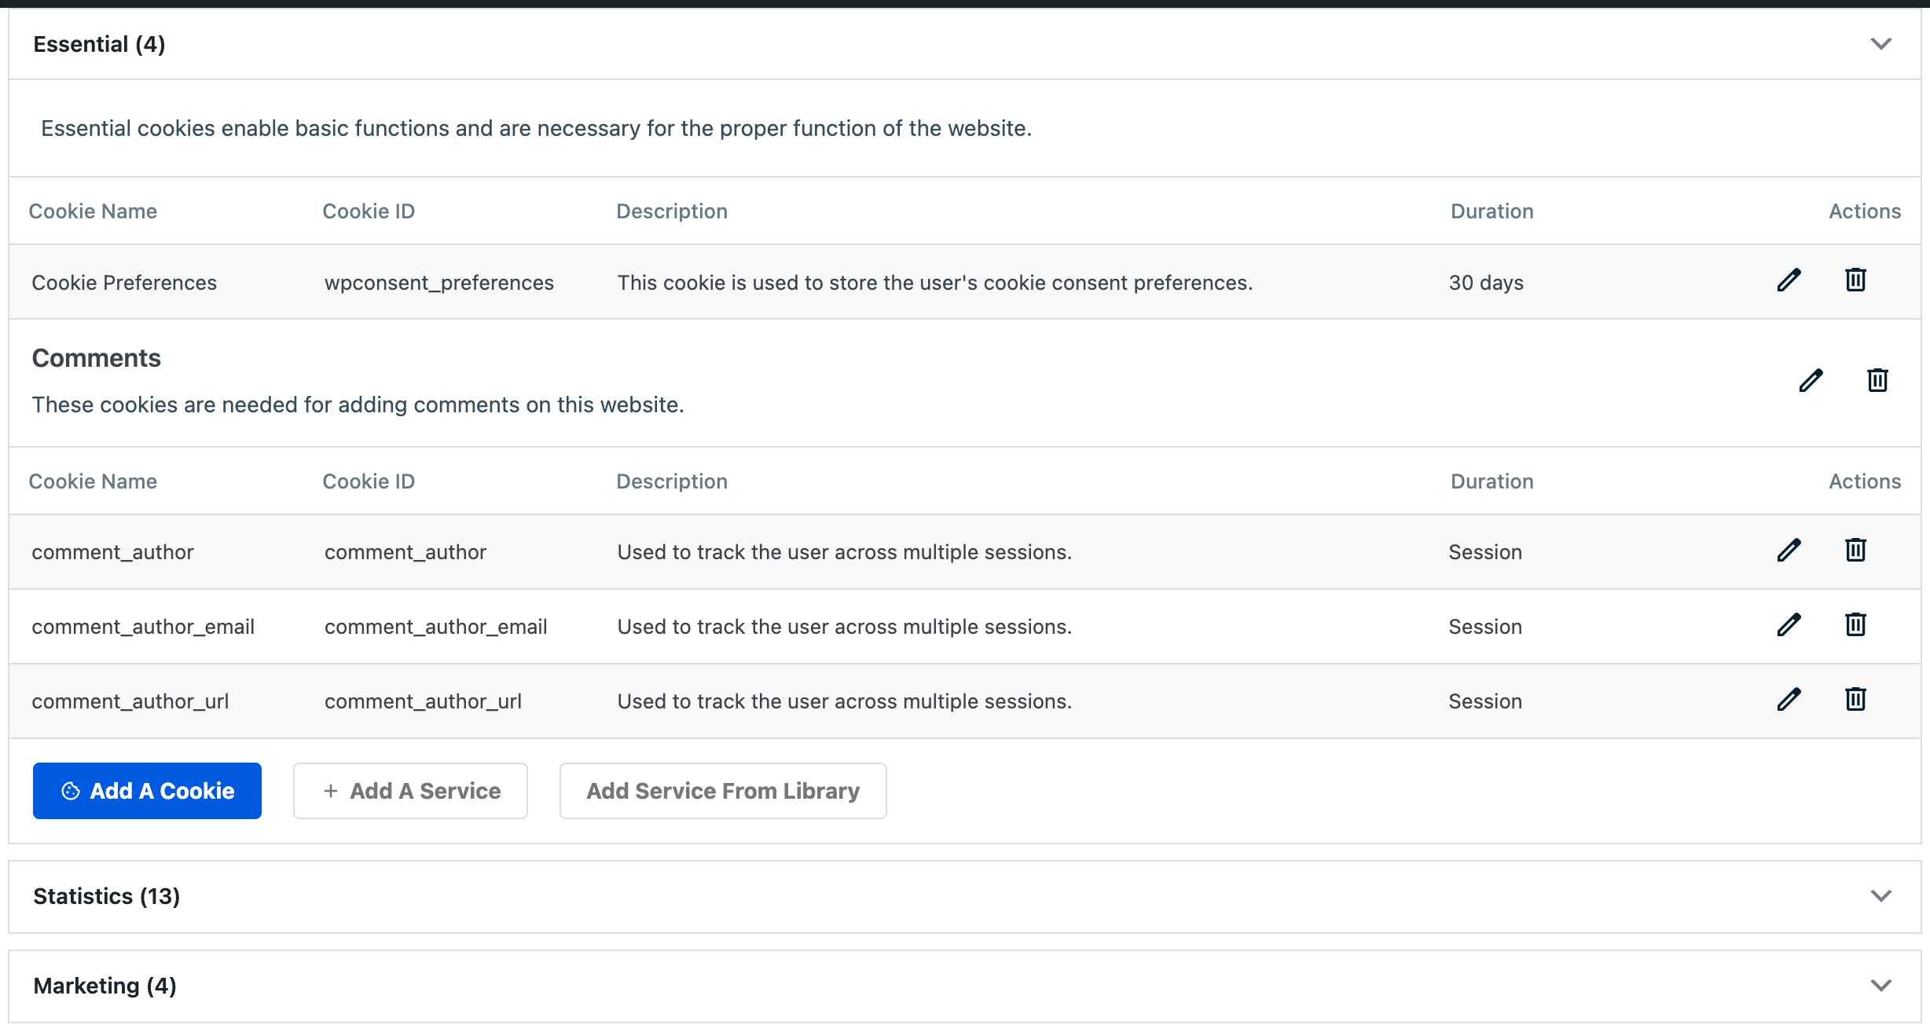Delete the comment_author_email cookie

[x=1855, y=625]
